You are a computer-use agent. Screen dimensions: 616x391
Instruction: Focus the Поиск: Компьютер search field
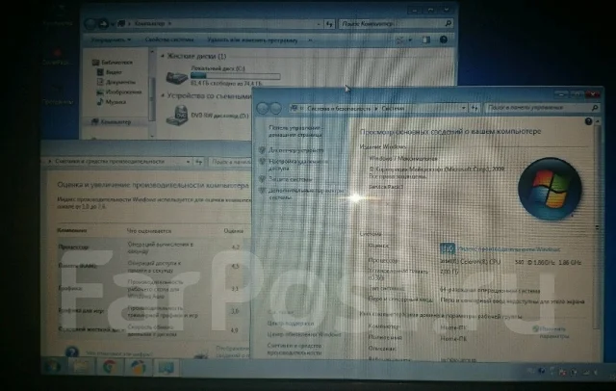click(x=396, y=23)
